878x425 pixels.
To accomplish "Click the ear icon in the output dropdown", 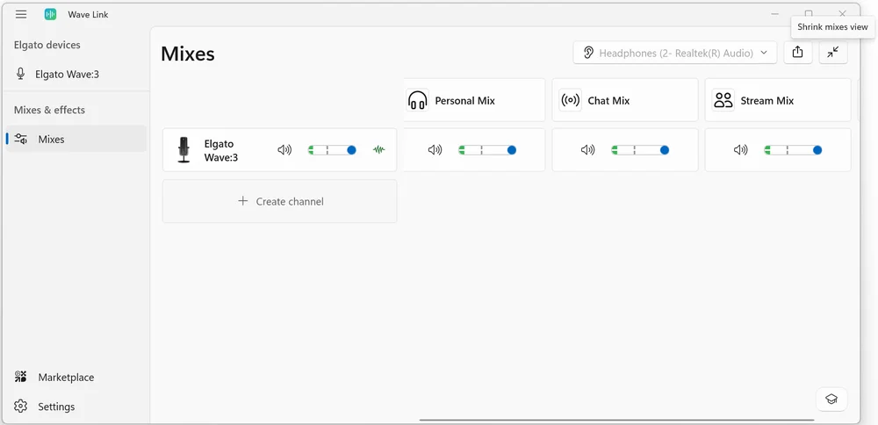I will pyautogui.click(x=588, y=54).
